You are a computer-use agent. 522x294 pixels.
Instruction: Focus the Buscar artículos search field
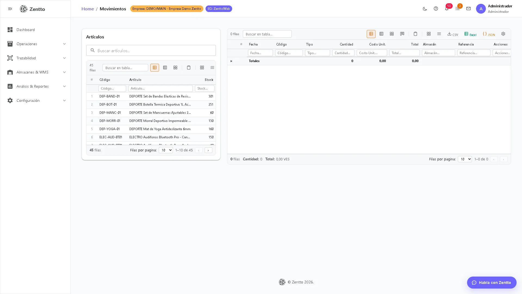pyautogui.click(x=151, y=50)
